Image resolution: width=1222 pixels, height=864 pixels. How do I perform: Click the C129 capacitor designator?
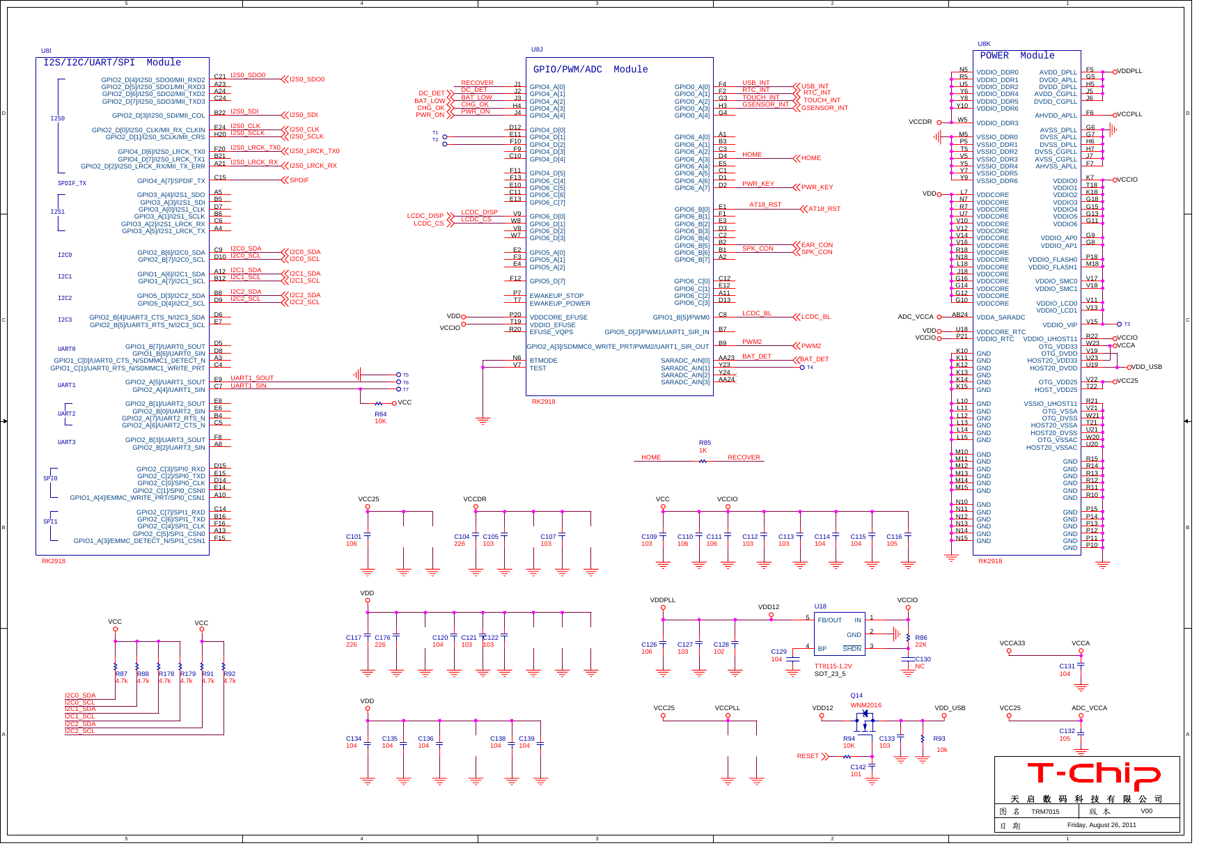tap(778, 652)
